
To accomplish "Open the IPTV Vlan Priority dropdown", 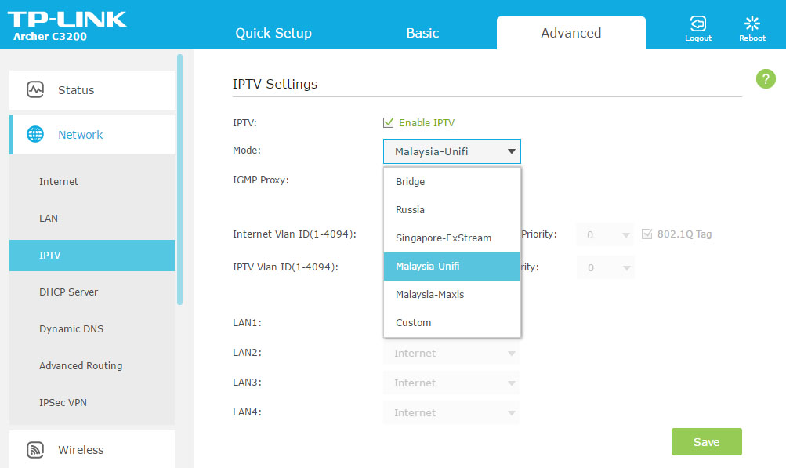I will click(605, 267).
